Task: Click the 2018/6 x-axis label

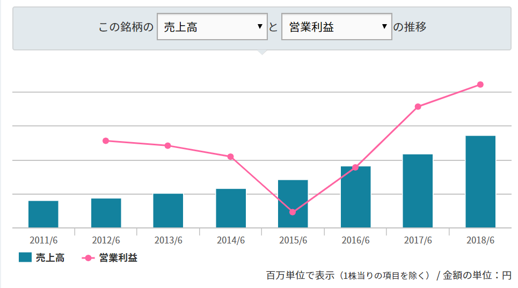Action: 480,240
